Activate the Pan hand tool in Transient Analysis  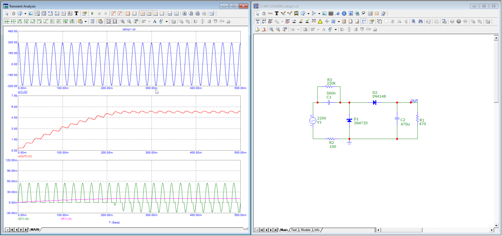(x=13, y=14)
